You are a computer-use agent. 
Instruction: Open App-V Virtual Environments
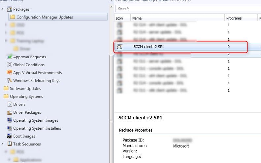[x=38, y=73]
